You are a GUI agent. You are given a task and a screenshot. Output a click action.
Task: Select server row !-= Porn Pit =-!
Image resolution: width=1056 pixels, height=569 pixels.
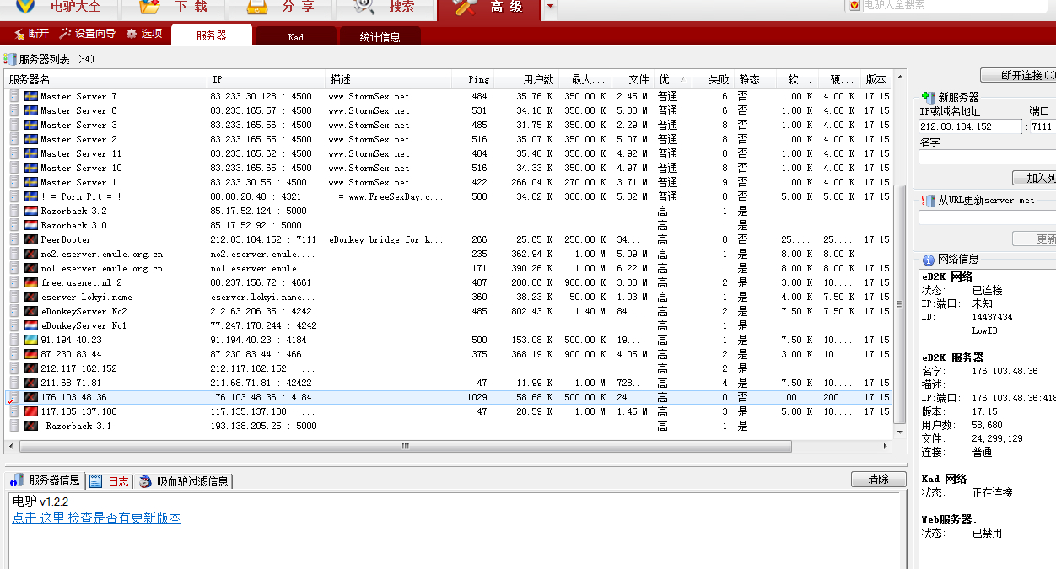[449, 196]
